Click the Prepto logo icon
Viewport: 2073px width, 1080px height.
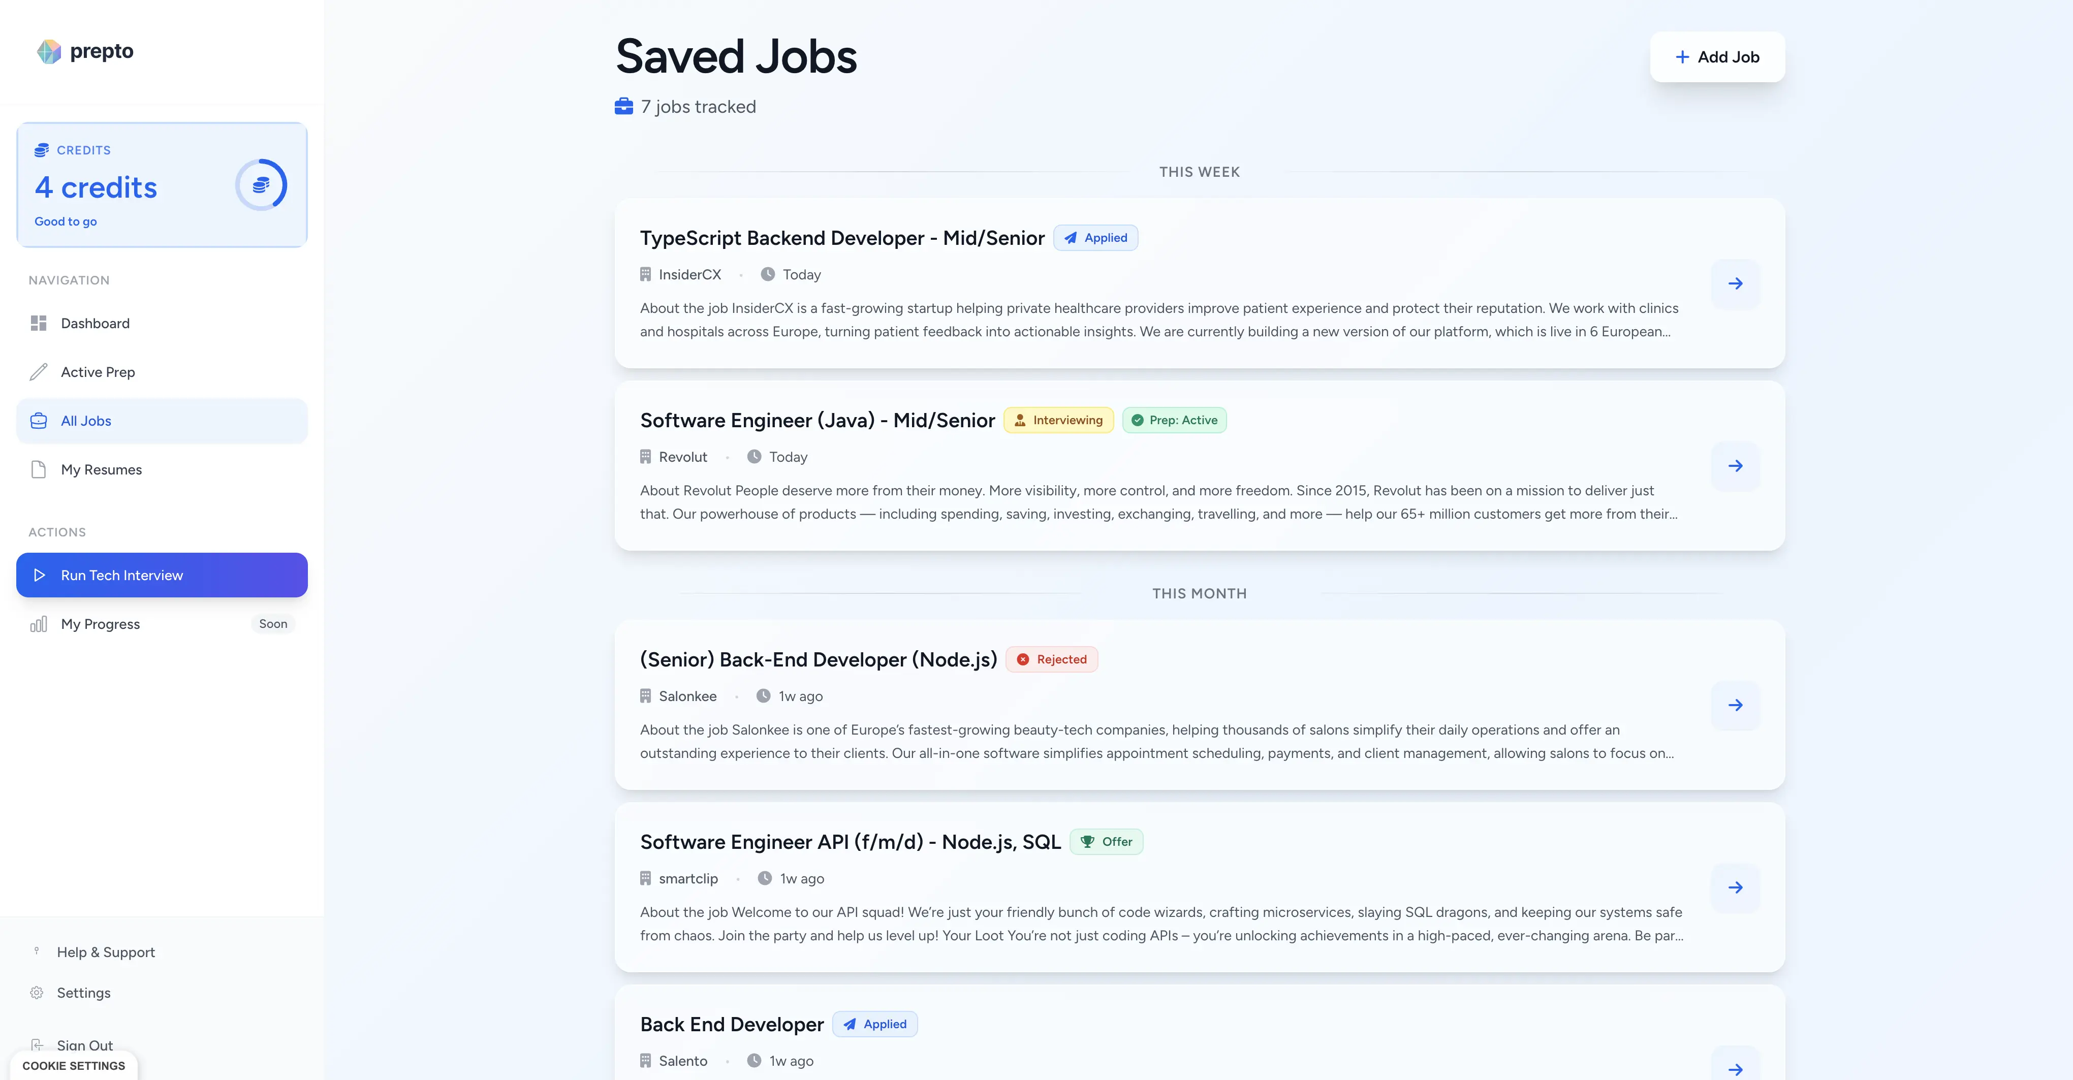pyautogui.click(x=48, y=51)
